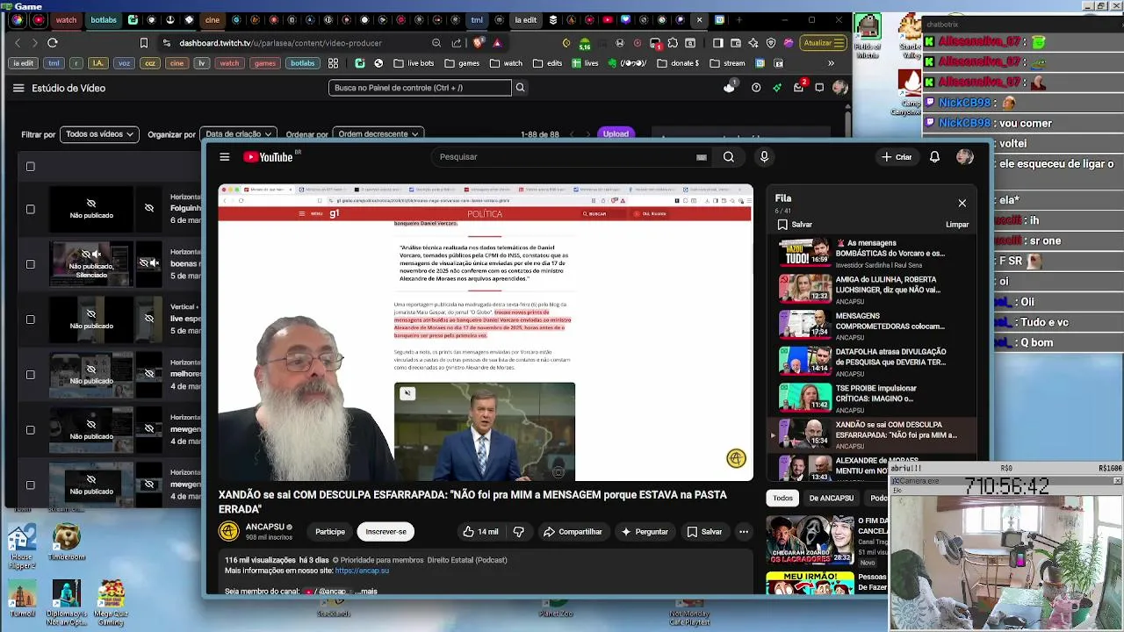The width and height of the screenshot is (1124, 632).
Task: Click the Participe join button
Action: (x=330, y=532)
